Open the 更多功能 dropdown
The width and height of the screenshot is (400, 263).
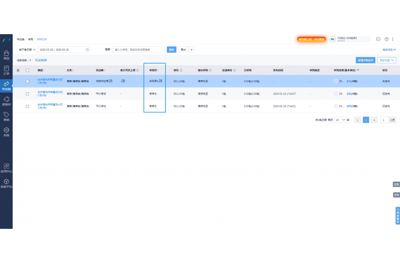(387, 60)
